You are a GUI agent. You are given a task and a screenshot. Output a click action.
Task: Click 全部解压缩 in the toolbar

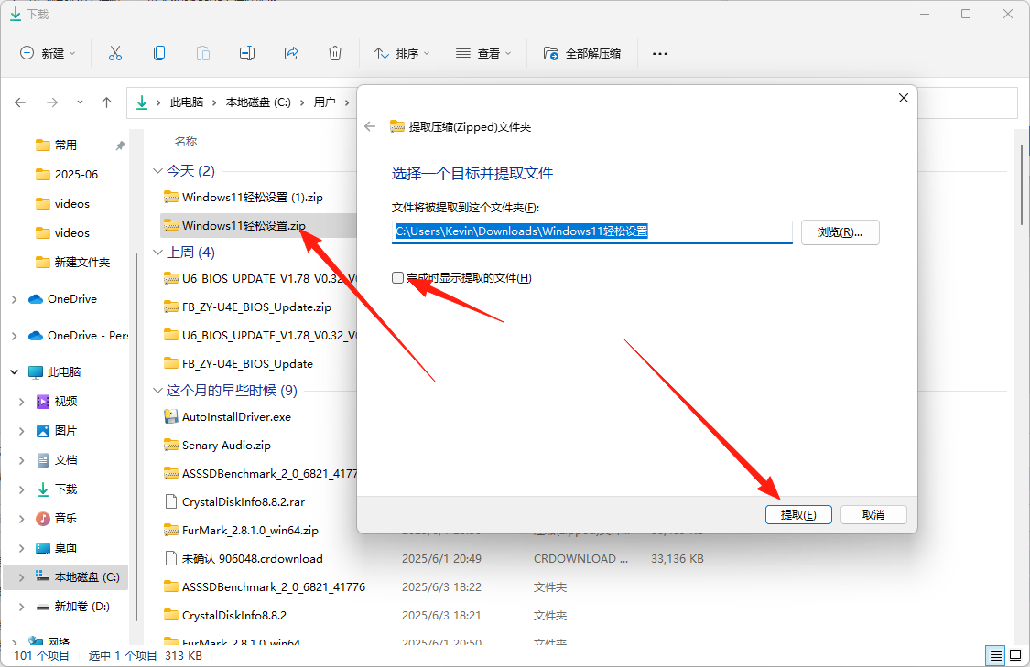tap(582, 53)
